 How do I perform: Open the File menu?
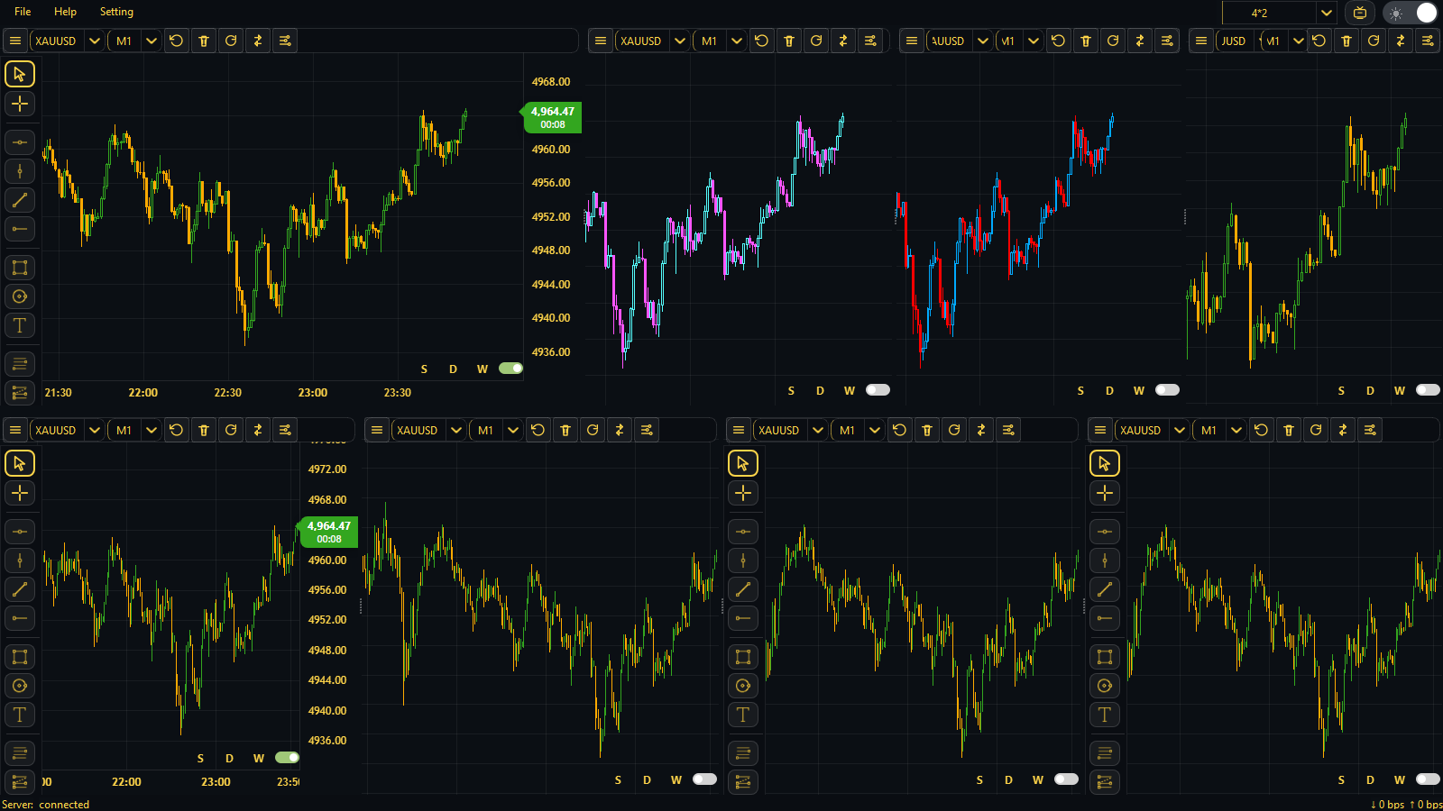(23, 12)
